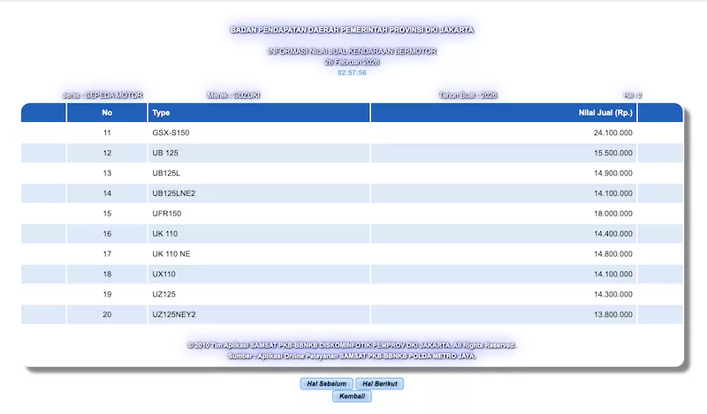707x414 pixels.
Task: Click the 13.800.000 price value
Action: pos(612,314)
